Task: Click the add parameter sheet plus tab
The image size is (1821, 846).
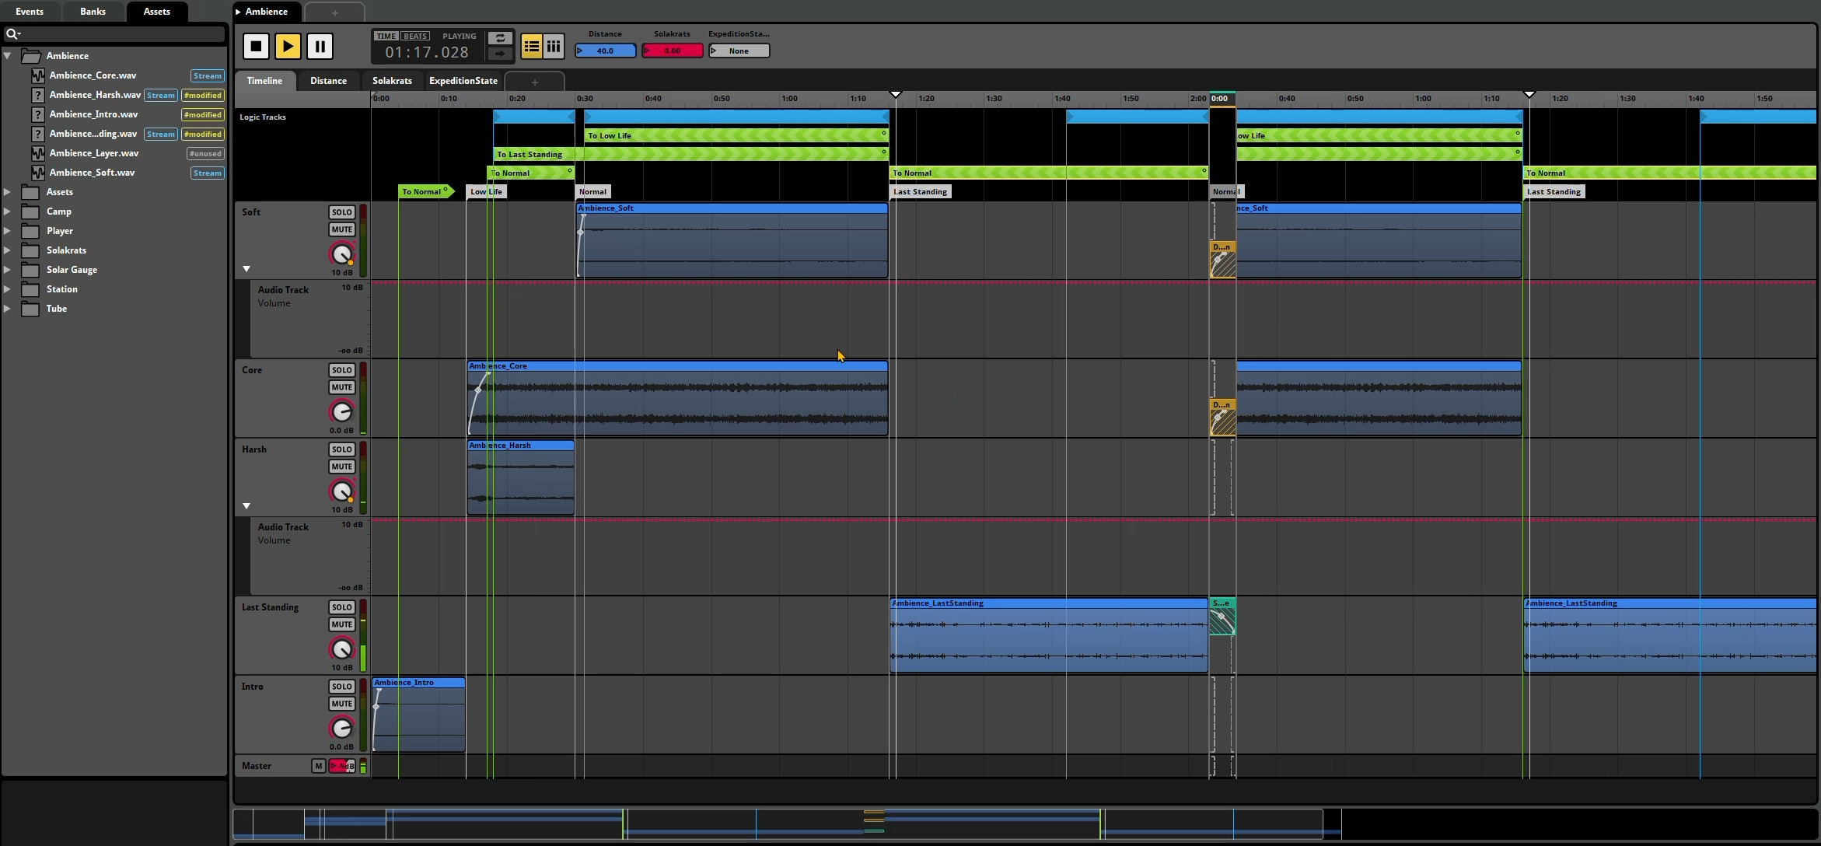Action: (x=534, y=82)
